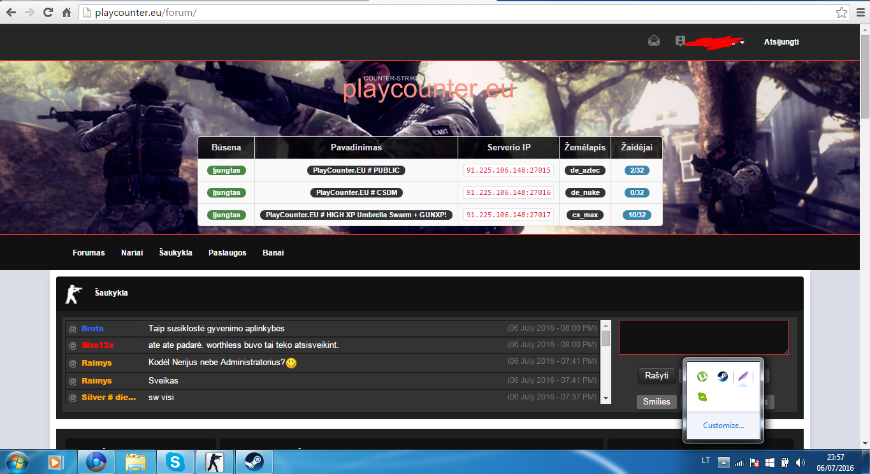Viewport: 870px width, 474px height.
Task: Open the Smilies button
Action: 656,402
